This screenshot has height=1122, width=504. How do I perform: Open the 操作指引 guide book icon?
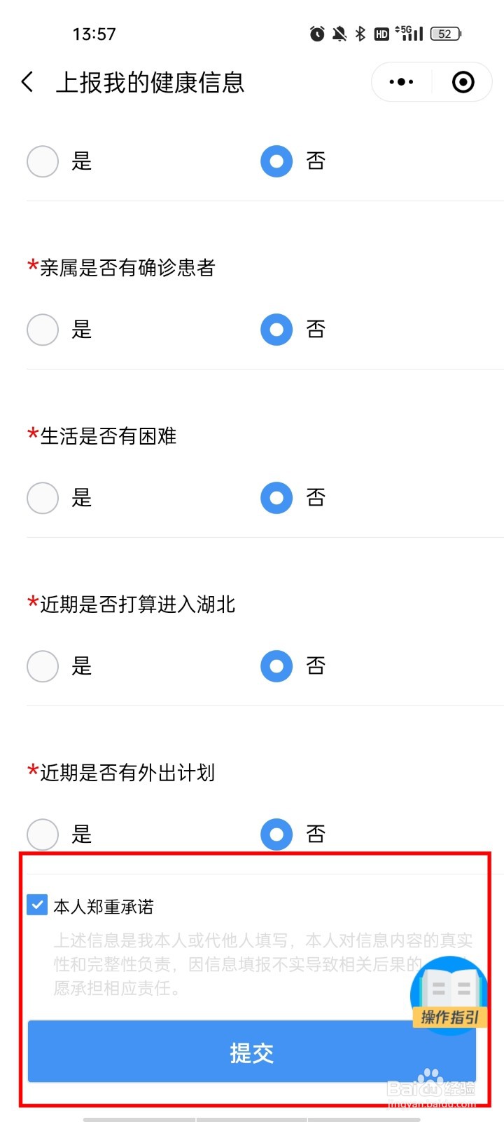pos(449,993)
